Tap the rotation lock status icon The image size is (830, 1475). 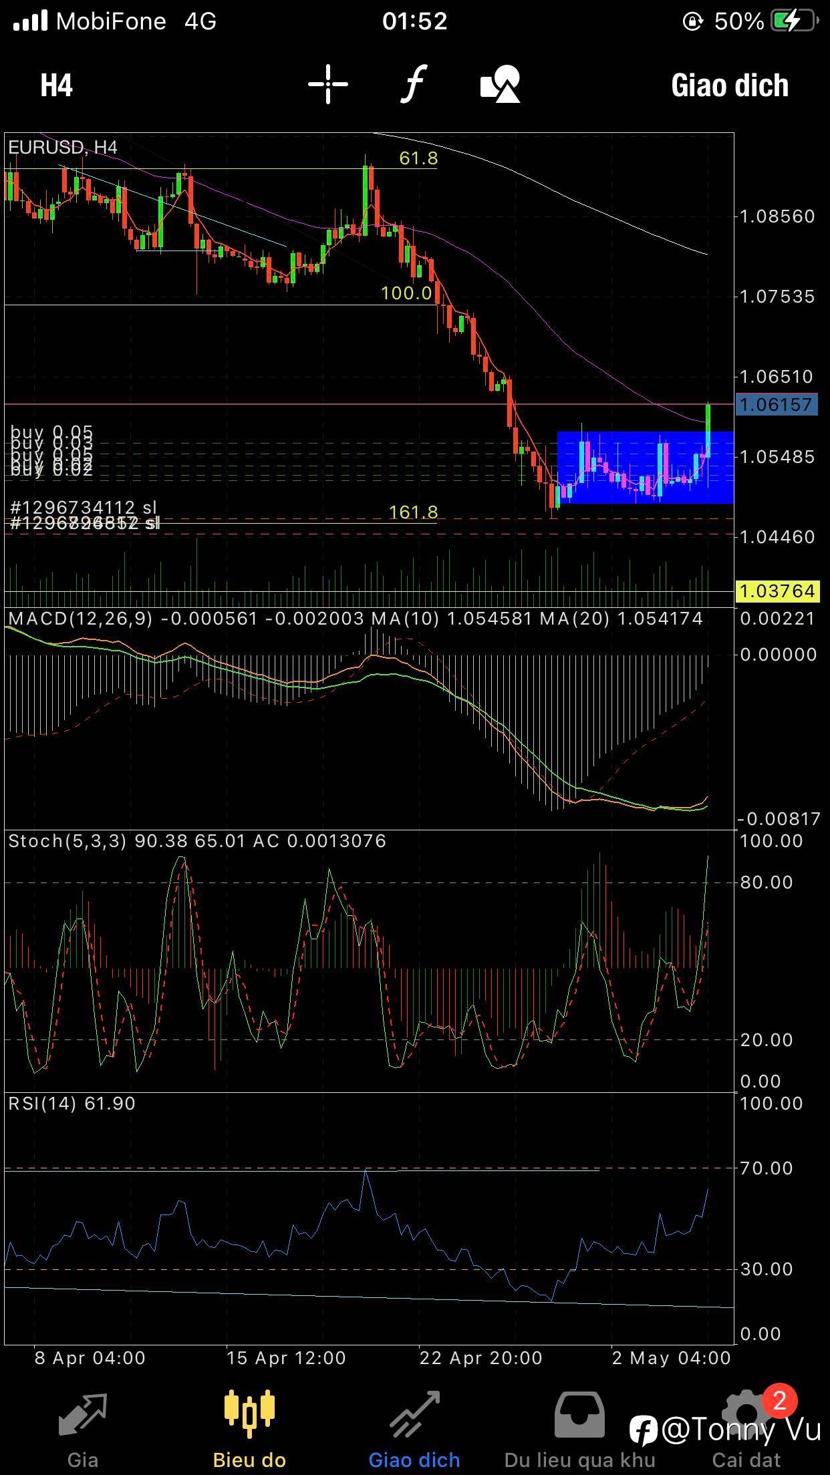click(x=692, y=22)
